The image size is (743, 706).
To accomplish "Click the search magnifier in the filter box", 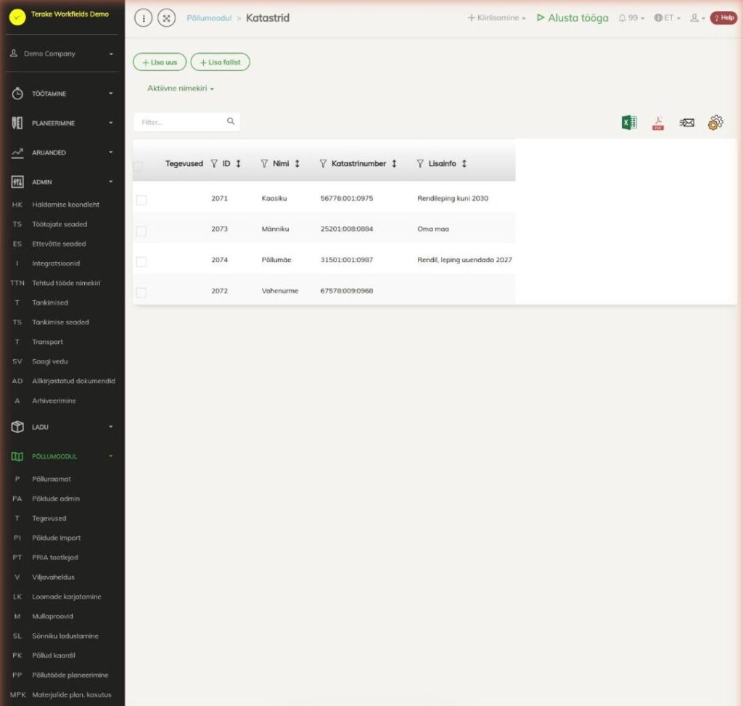I will 231,121.
